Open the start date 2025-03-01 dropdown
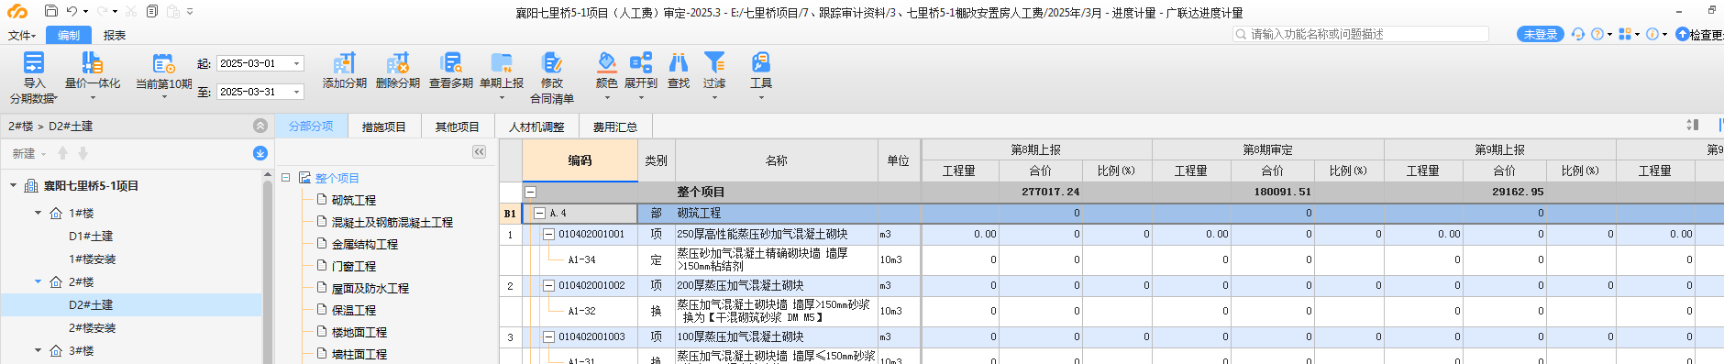The height and width of the screenshot is (364, 1724). pyautogui.click(x=296, y=63)
